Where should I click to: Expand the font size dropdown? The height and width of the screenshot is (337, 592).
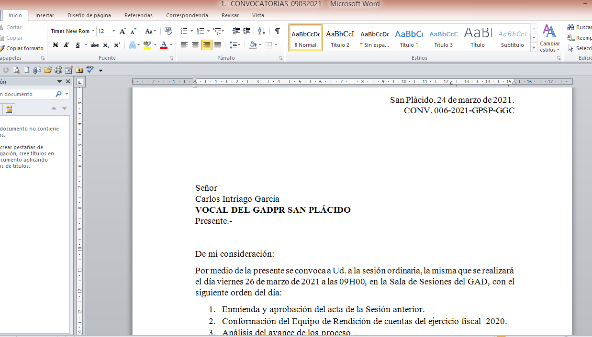pyautogui.click(x=113, y=31)
